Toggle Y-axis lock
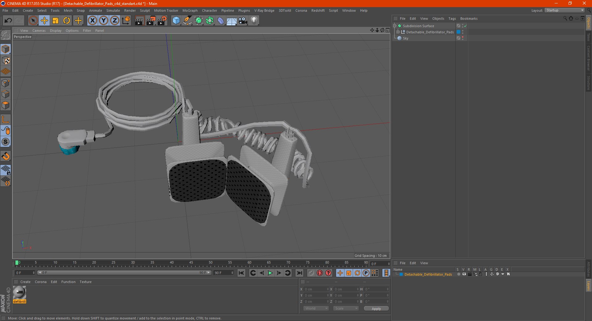This screenshot has height=321, width=592. 104,21
